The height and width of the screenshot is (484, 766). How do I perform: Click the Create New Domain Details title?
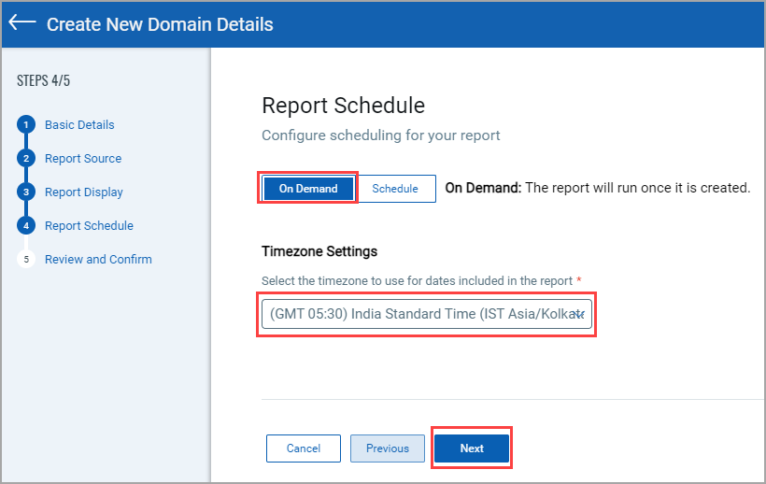tap(160, 24)
